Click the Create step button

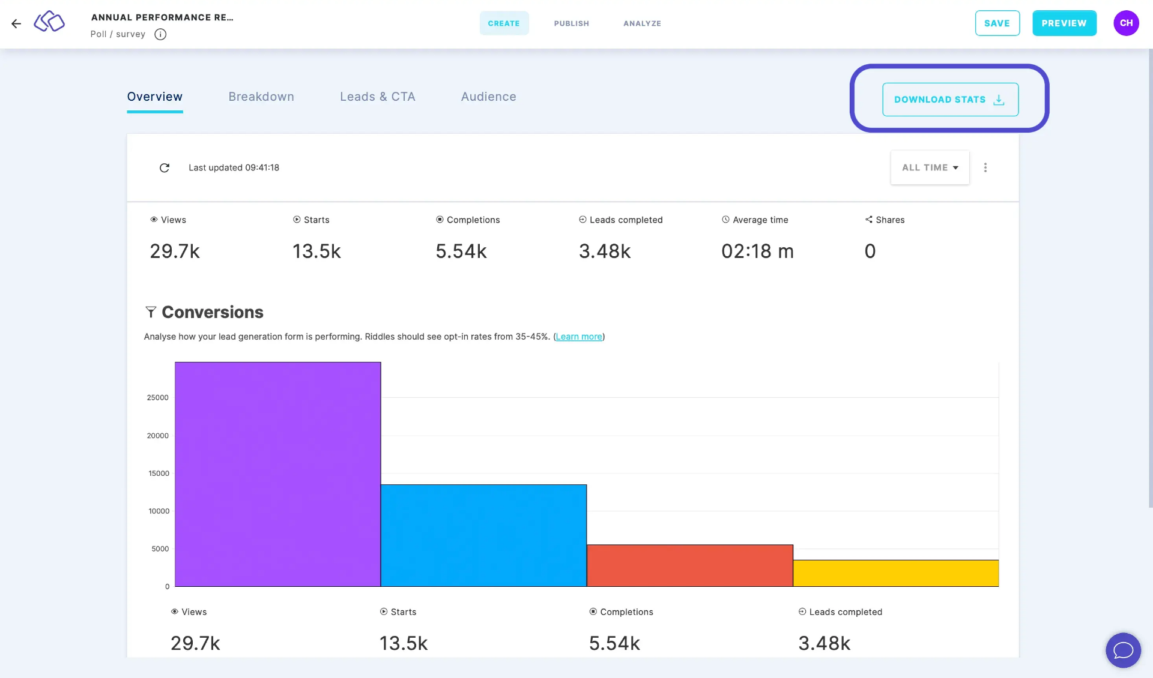coord(504,23)
